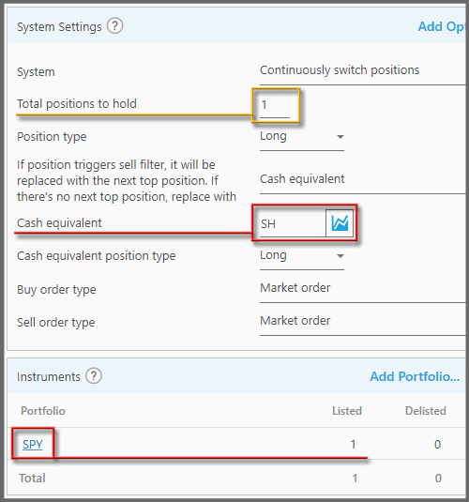This screenshot has width=469, height=502.
Task: Click the Total row in Instruments table
Action: (x=236, y=478)
